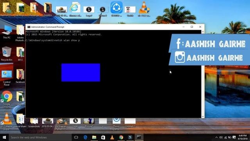The width and height of the screenshot is (250, 141).
Task: Minimize the Command Prompt window
Action: coord(184,27)
